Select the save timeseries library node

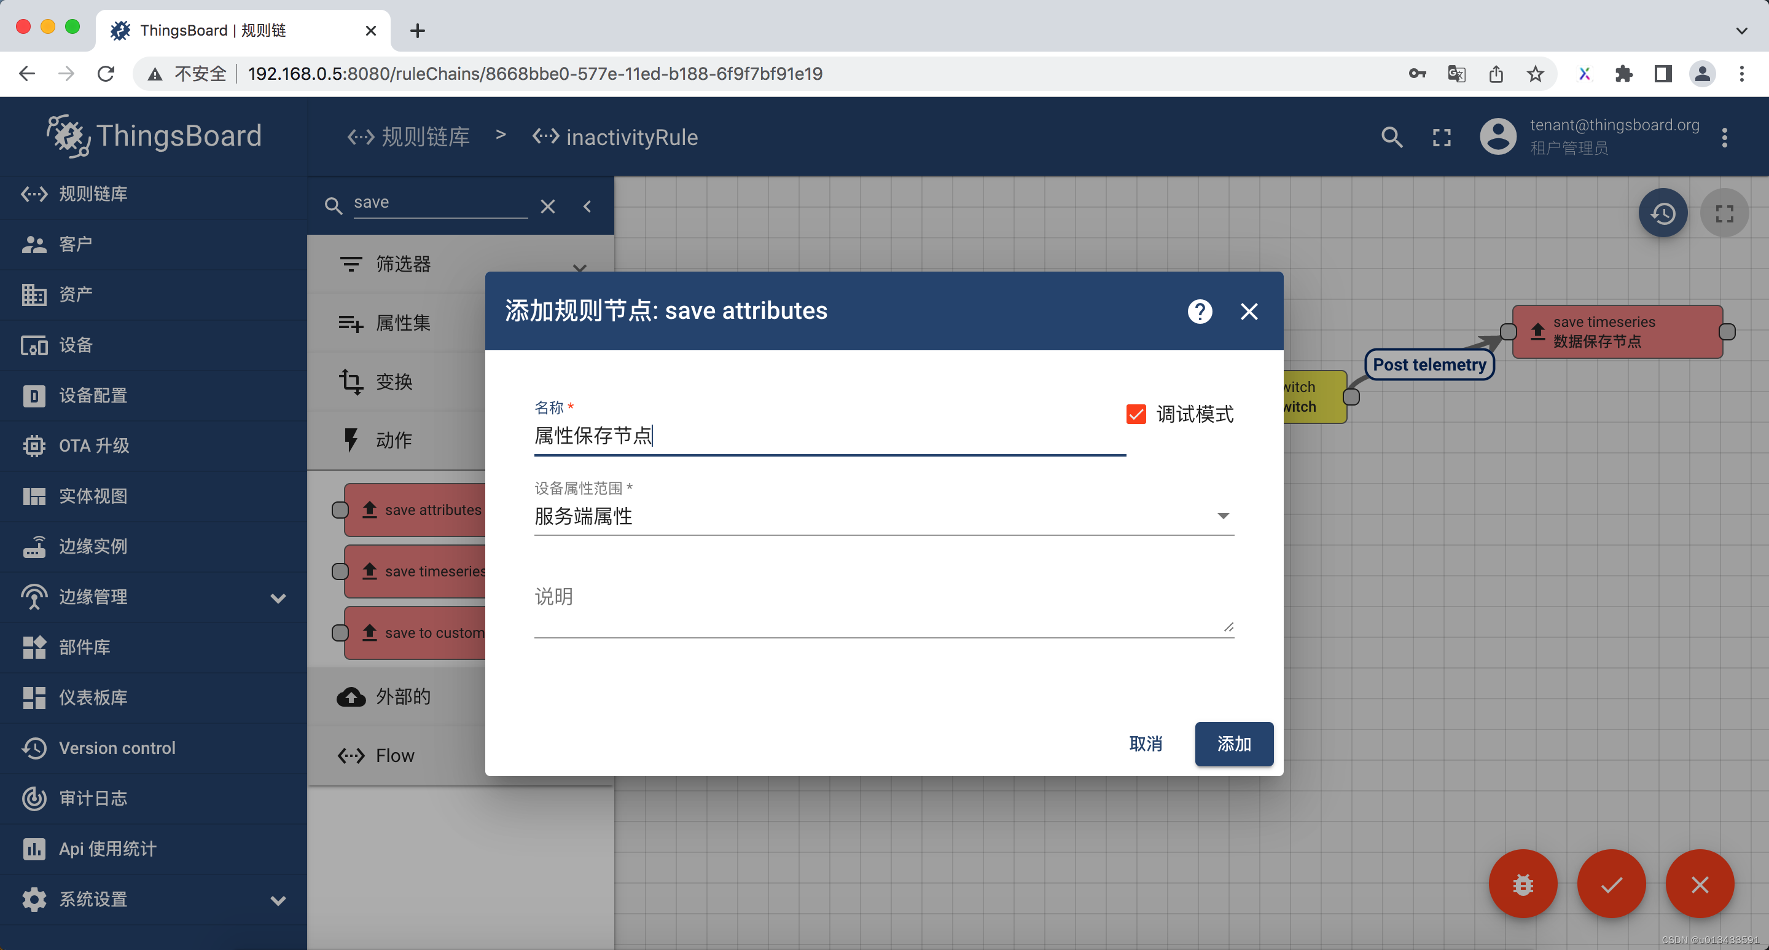pos(415,571)
